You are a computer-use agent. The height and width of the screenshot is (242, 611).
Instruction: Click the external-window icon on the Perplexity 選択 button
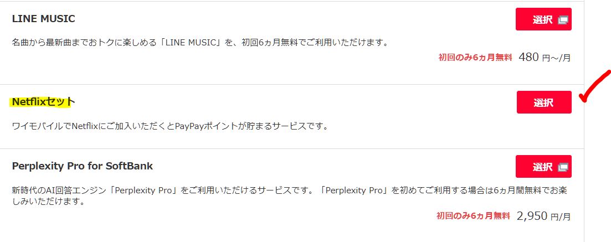563,167
